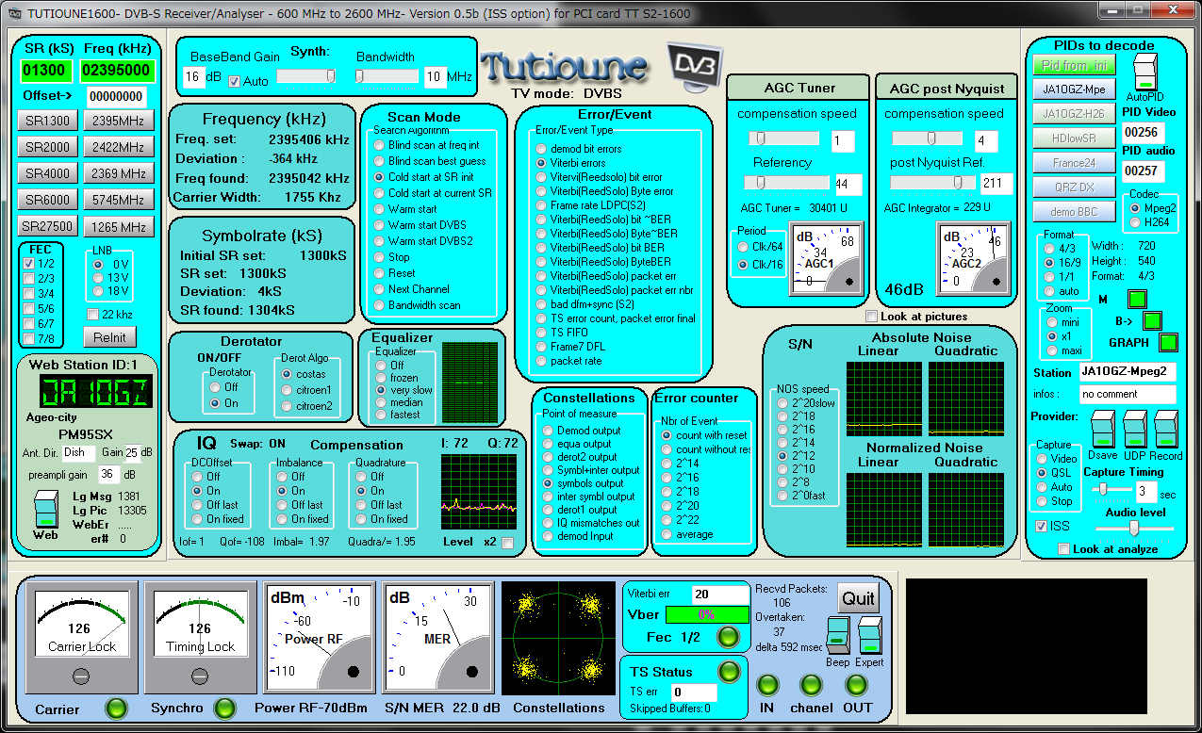Screen dimensions: 1202x733
Task: Click the Carrier Lock gauge
Action: click(x=81, y=638)
